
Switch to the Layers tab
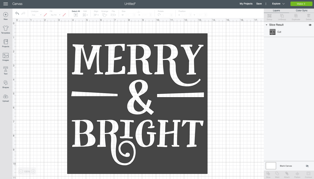276,10
